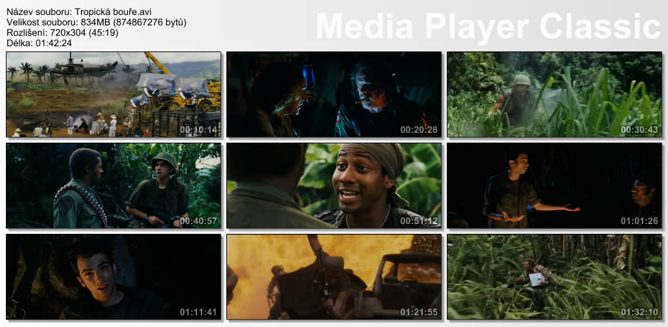Click the 01:32:10 timestamp label

pos(640,312)
